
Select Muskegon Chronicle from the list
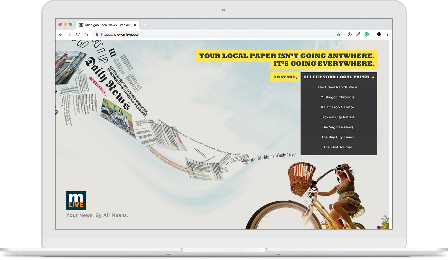(337, 97)
